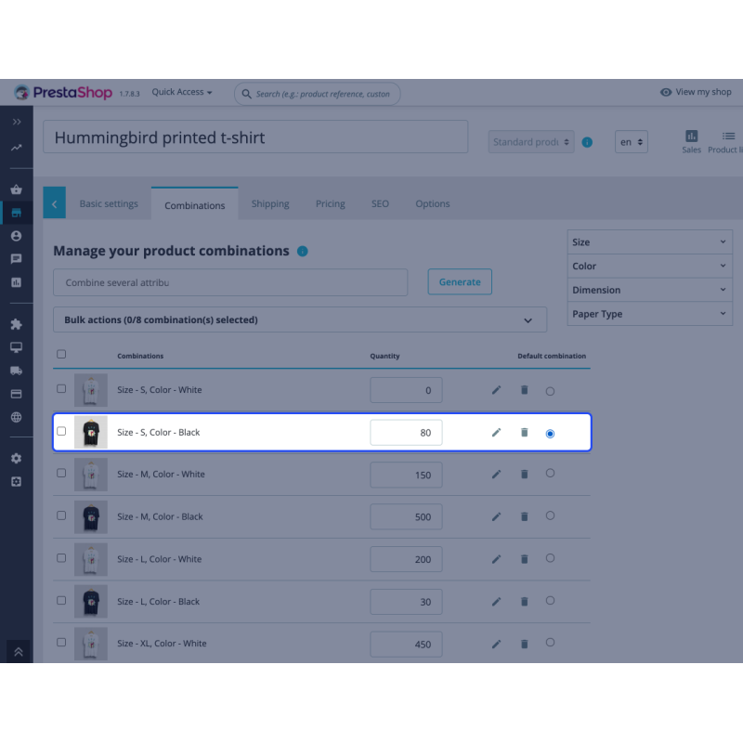Image resolution: width=743 pixels, height=743 pixels.
Task: Click the Combine several attributes input
Action: click(x=230, y=282)
